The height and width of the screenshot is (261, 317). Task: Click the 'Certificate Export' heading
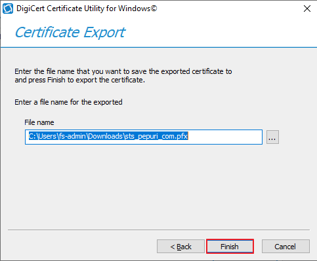(70, 33)
